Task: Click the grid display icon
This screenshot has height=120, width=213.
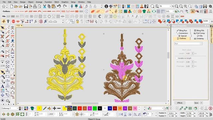Action: [x=158, y=11]
